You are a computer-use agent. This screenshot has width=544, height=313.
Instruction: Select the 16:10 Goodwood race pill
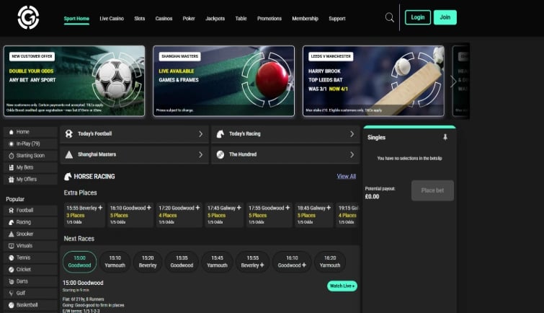pyautogui.click(x=292, y=262)
